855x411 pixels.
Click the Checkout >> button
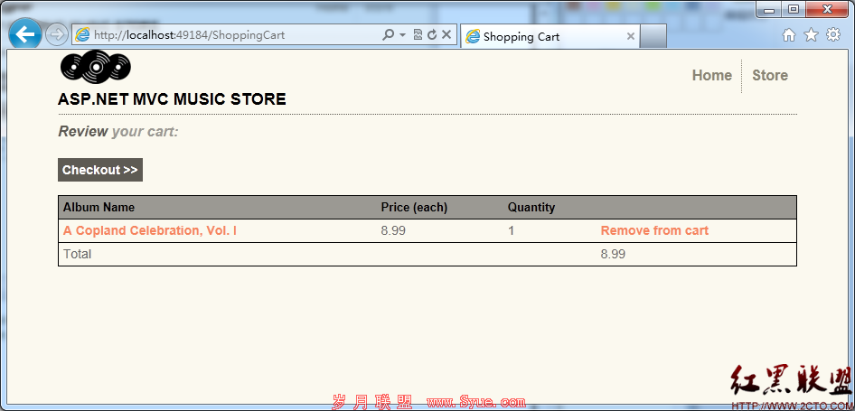coord(100,170)
